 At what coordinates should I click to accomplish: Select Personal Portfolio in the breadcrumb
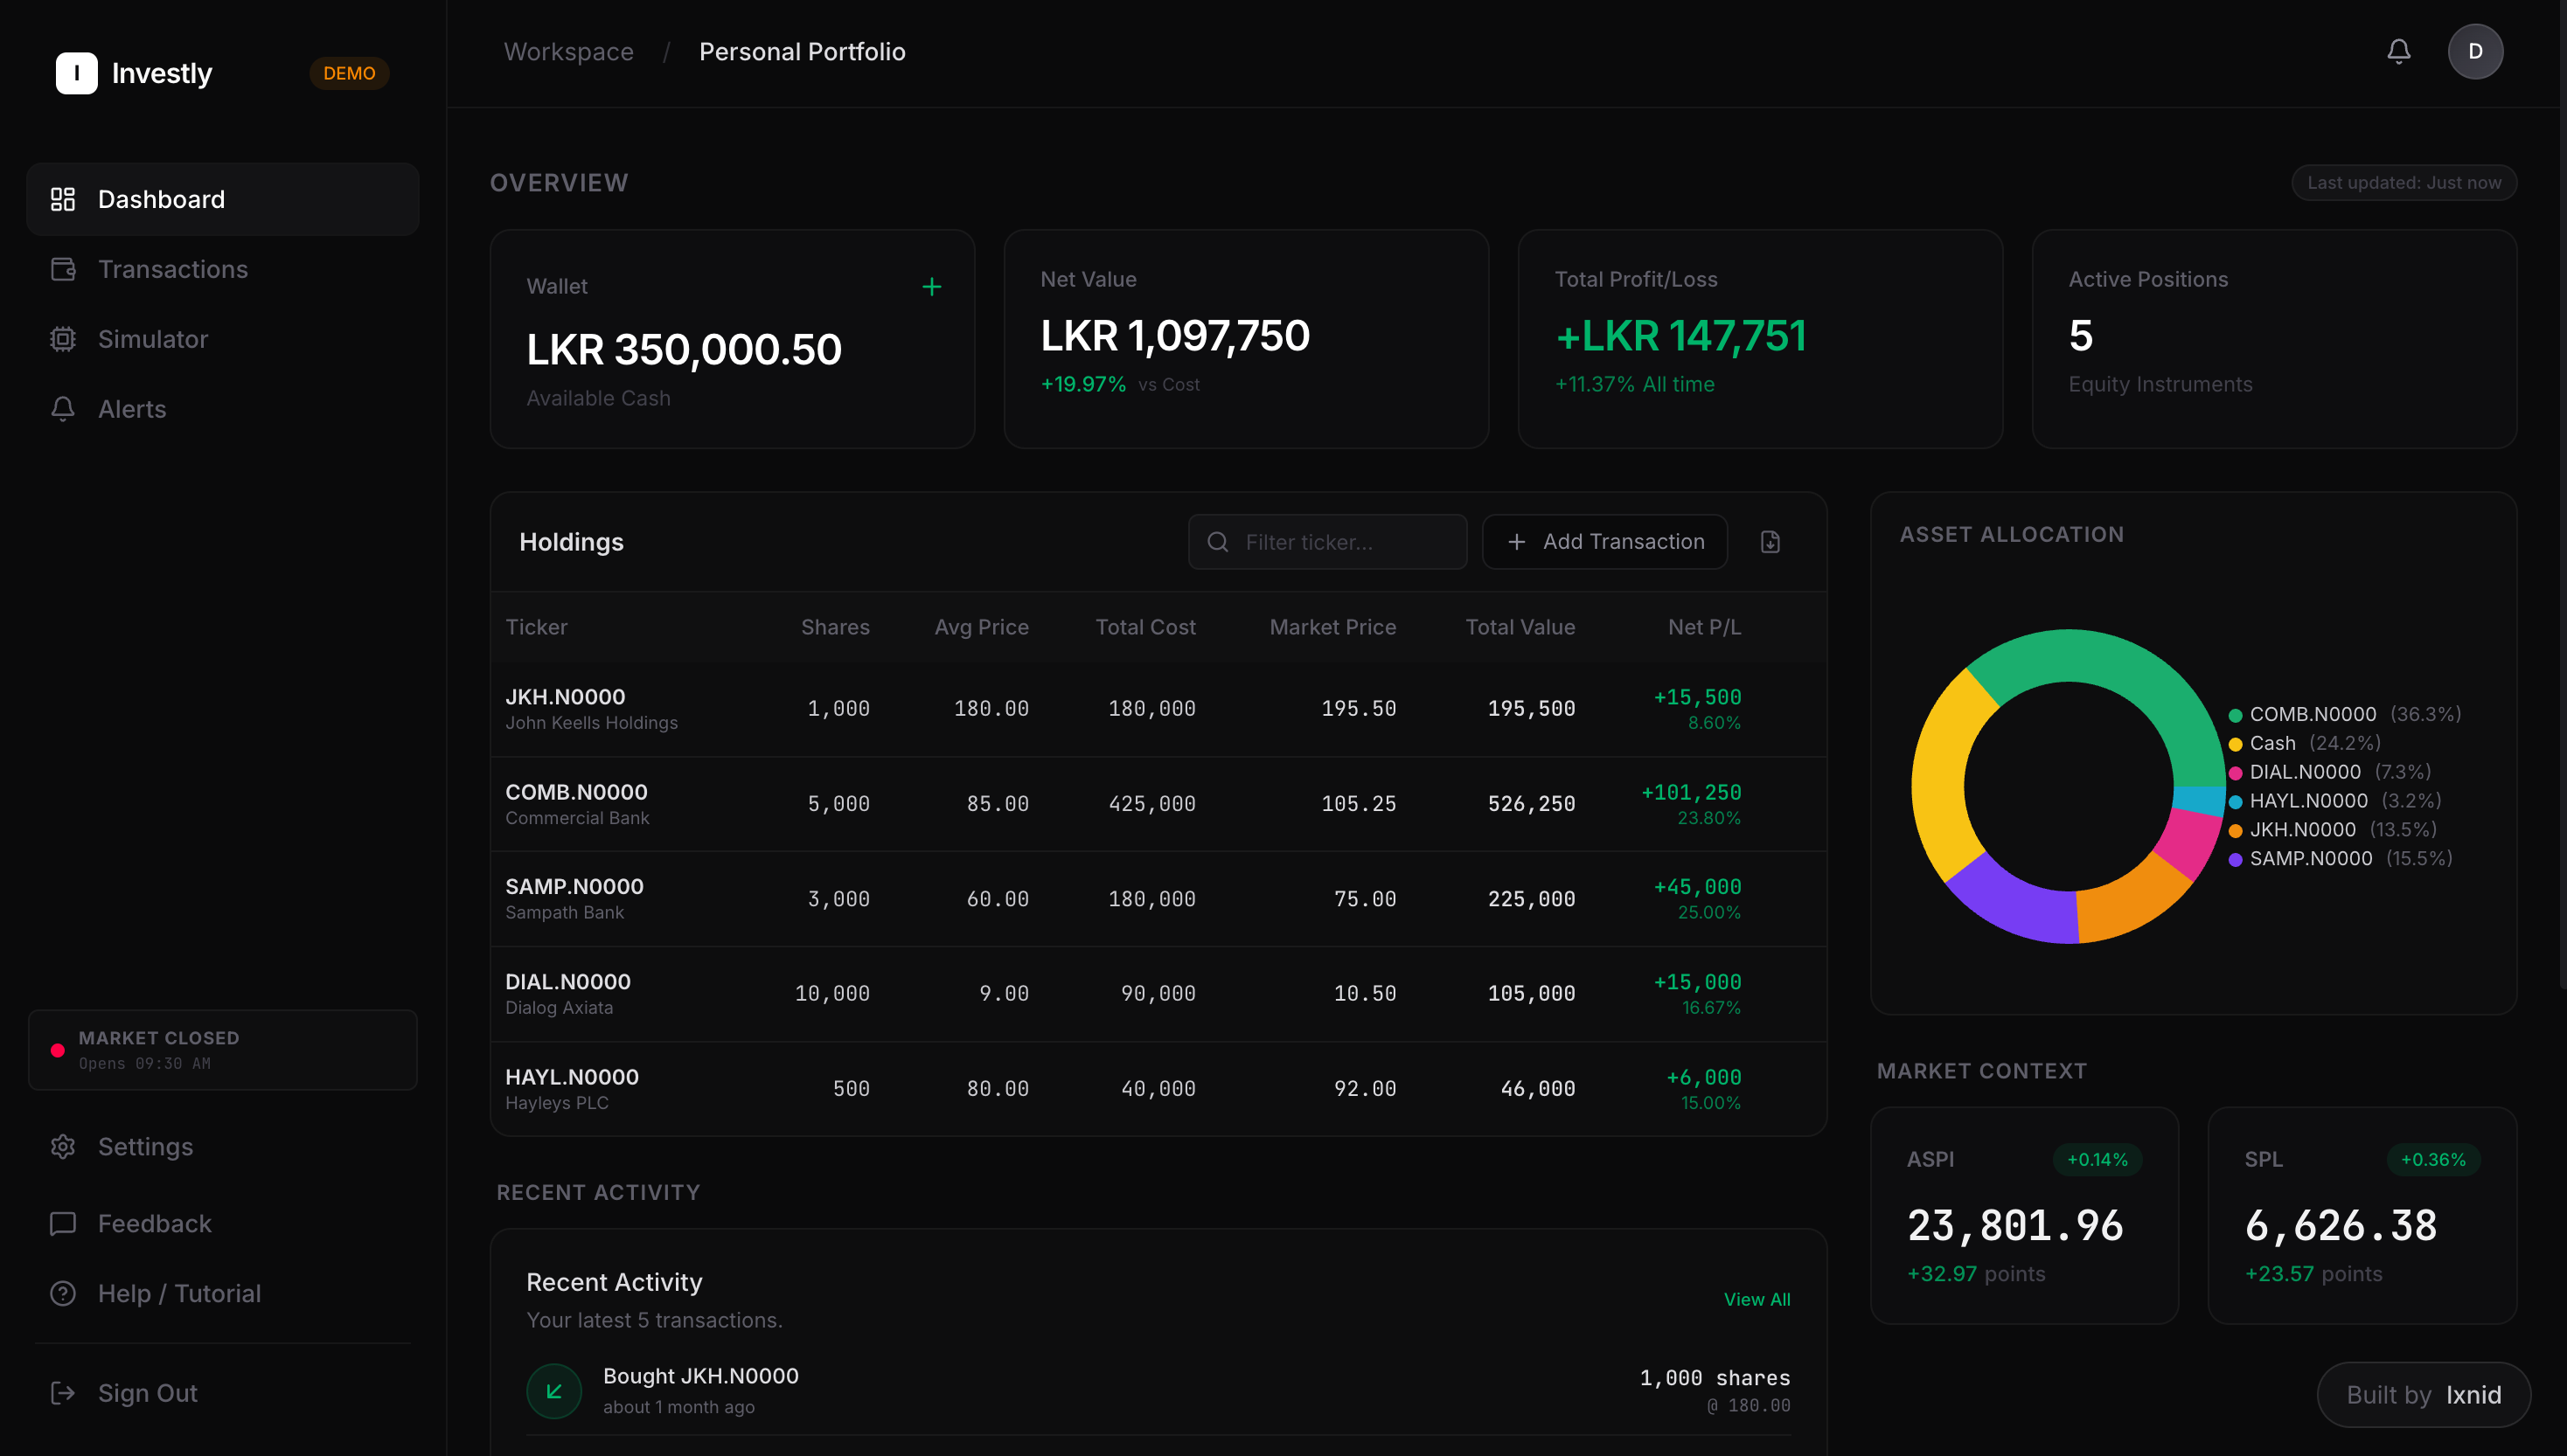pos(803,51)
